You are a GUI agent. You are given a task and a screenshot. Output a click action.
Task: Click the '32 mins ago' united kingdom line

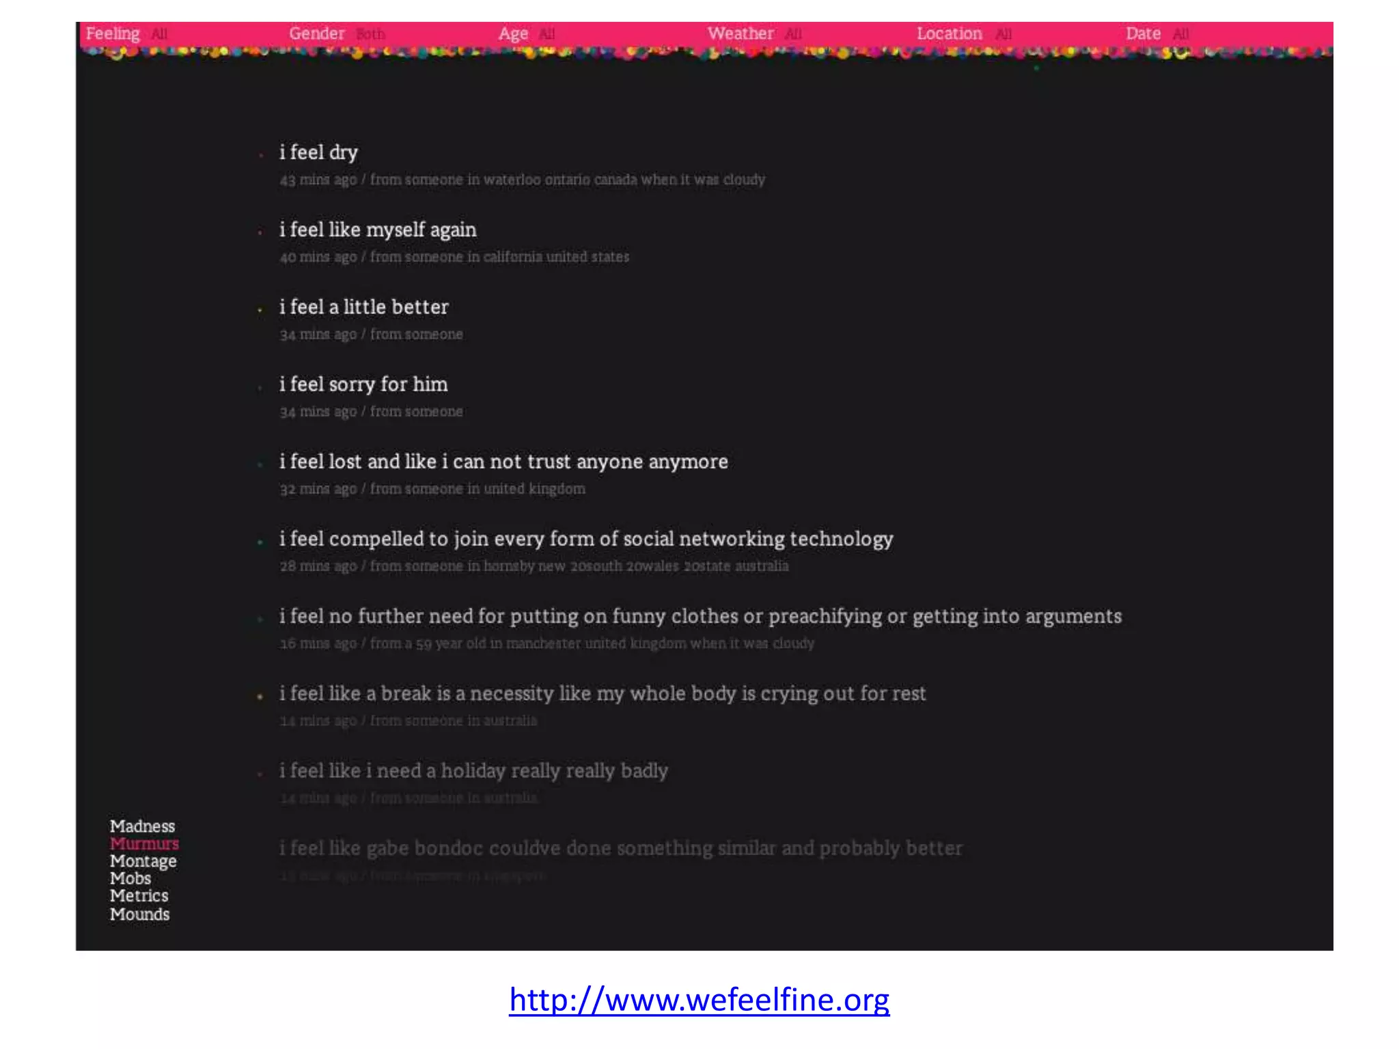(x=432, y=489)
